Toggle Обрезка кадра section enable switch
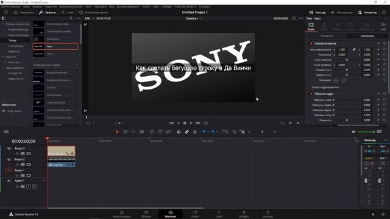This screenshot has height=219, width=390. click(x=310, y=94)
